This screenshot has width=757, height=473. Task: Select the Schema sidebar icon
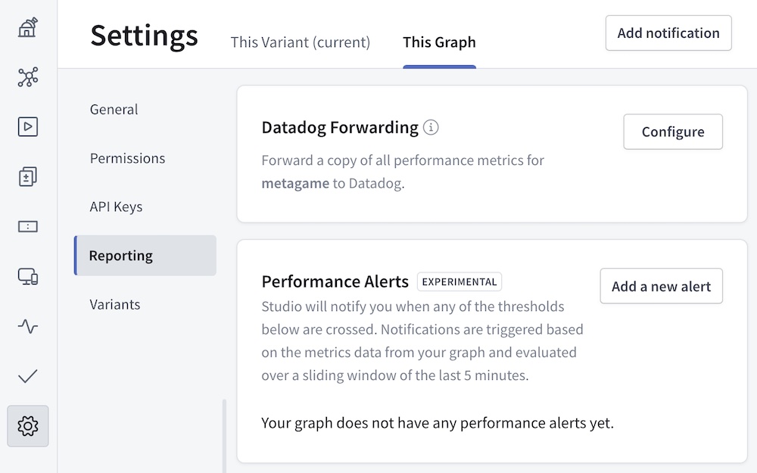pyautogui.click(x=28, y=76)
